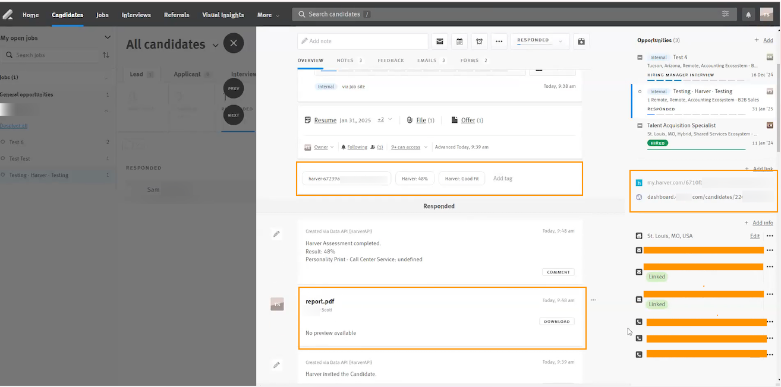Select the Test Test job radio
Screen dimensions: 781x387
(x=4, y=158)
